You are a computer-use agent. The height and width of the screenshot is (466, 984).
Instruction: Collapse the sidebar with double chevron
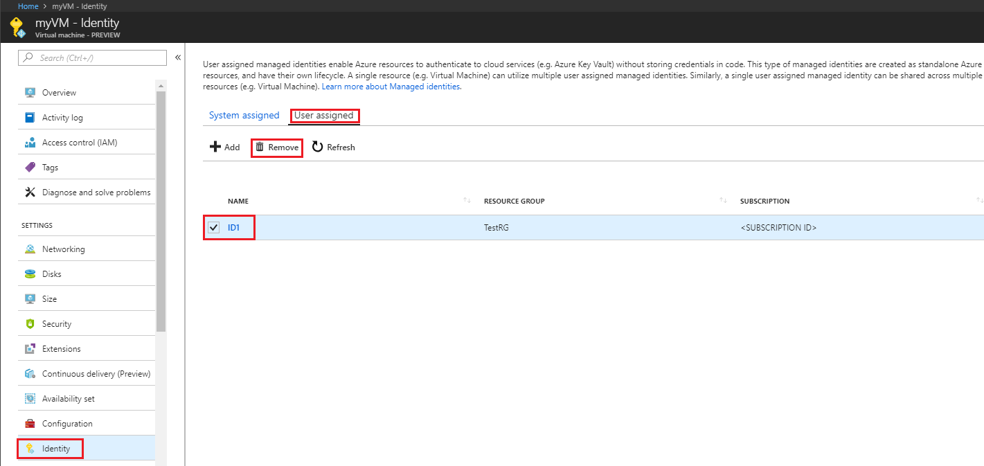click(178, 57)
